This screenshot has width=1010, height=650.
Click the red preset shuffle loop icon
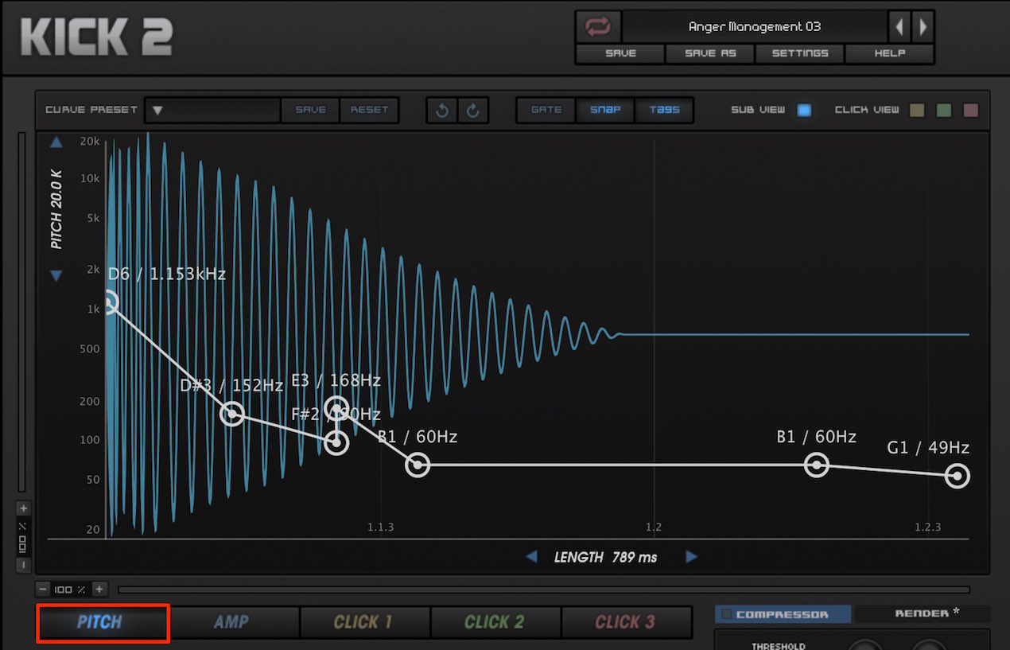tap(598, 27)
